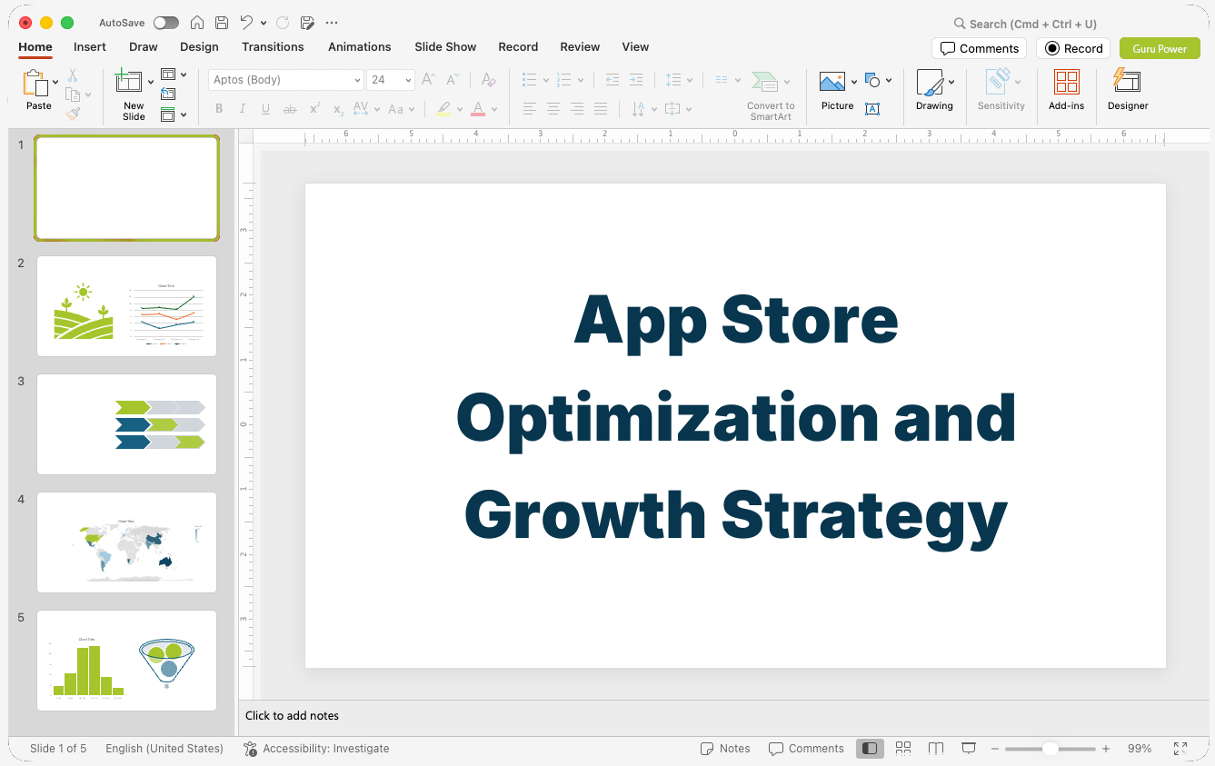This screenshot has width=1215, height=766.
Task: Click the Format Painter brush icon
Action: (x=73, y=114)
